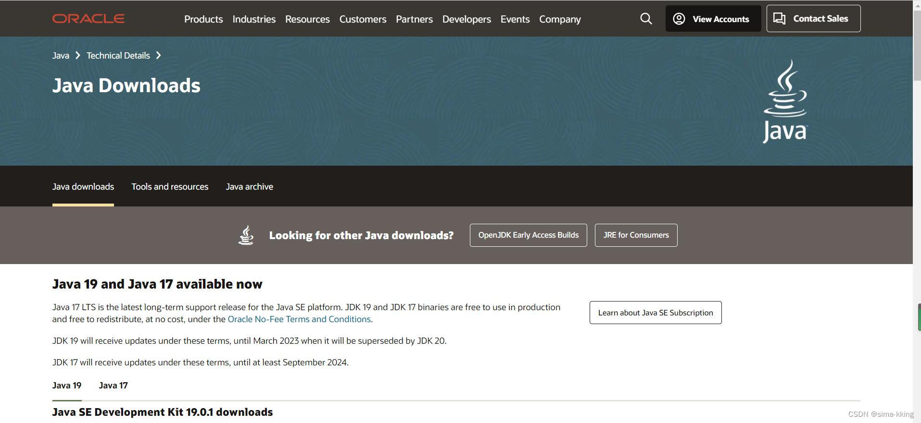
Task: Open JRE for Consumers
Action: (636, 235)
